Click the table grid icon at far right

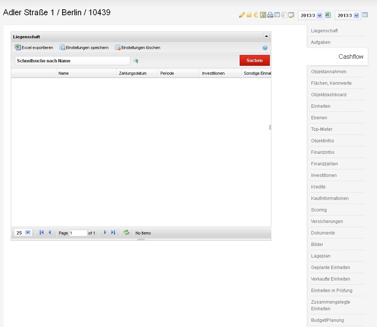pos(365,15)
